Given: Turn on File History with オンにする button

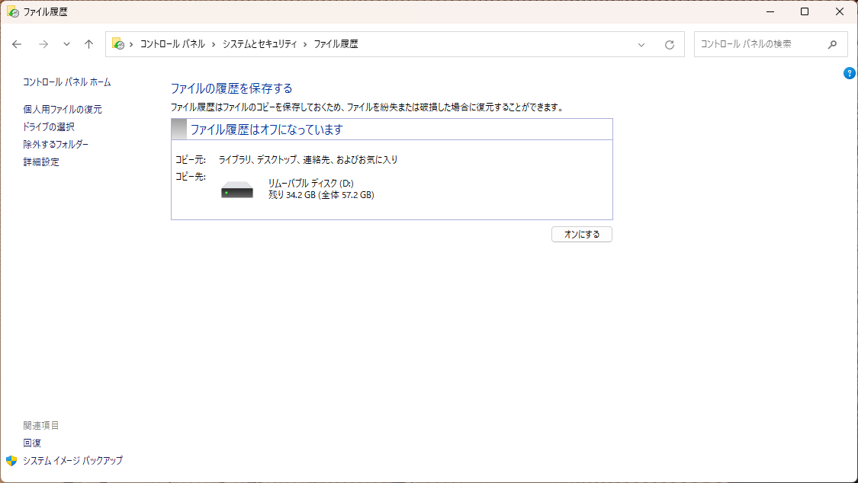Looking at the screenshot, I should click(x=581, y=235).
